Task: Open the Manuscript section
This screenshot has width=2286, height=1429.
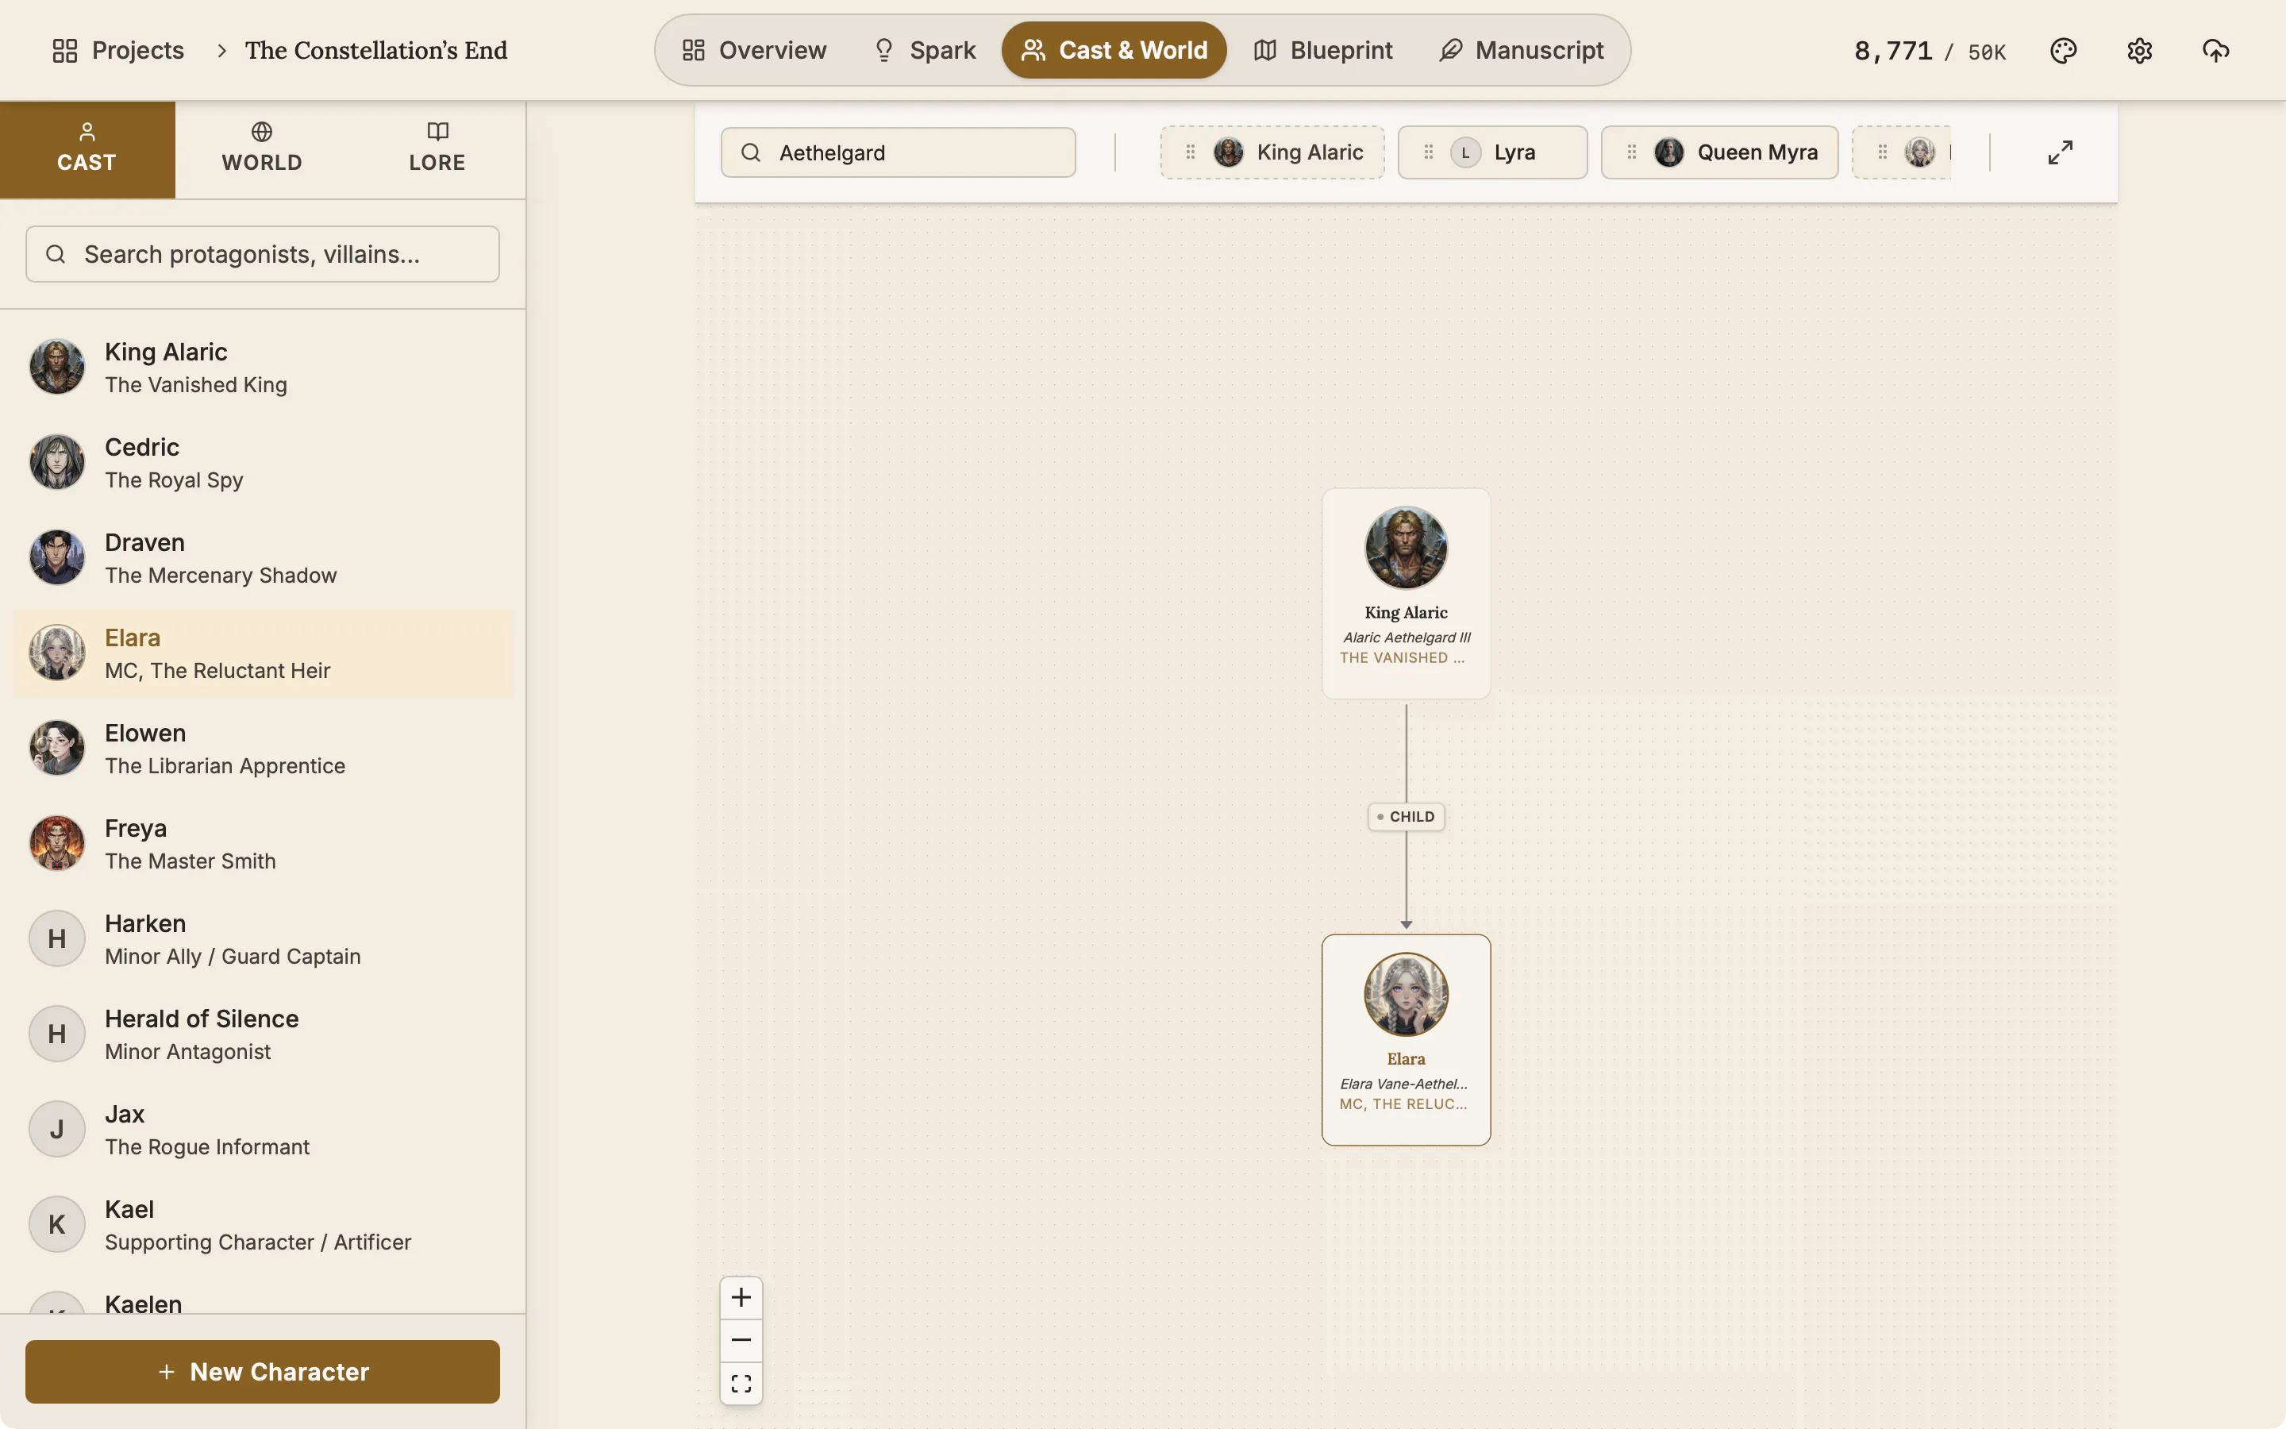Action: [x=1521, y=50]
